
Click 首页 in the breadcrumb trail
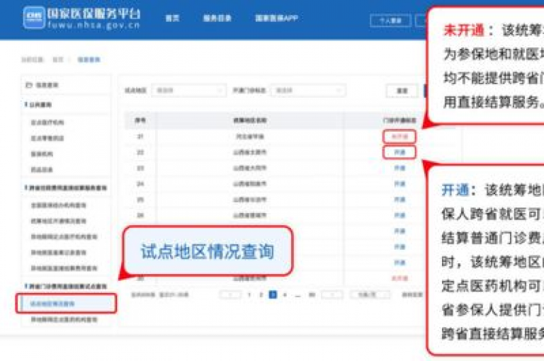[57, 59]
